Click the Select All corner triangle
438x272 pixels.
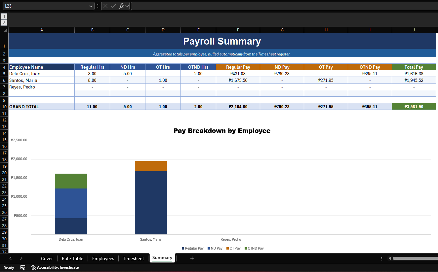click(x=4, y=30)
